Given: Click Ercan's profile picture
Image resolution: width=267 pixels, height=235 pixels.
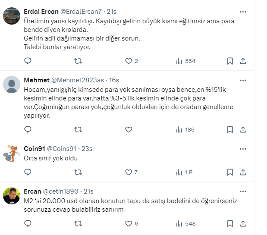Looking at the screenshot, I should click(x=12, y=196).
